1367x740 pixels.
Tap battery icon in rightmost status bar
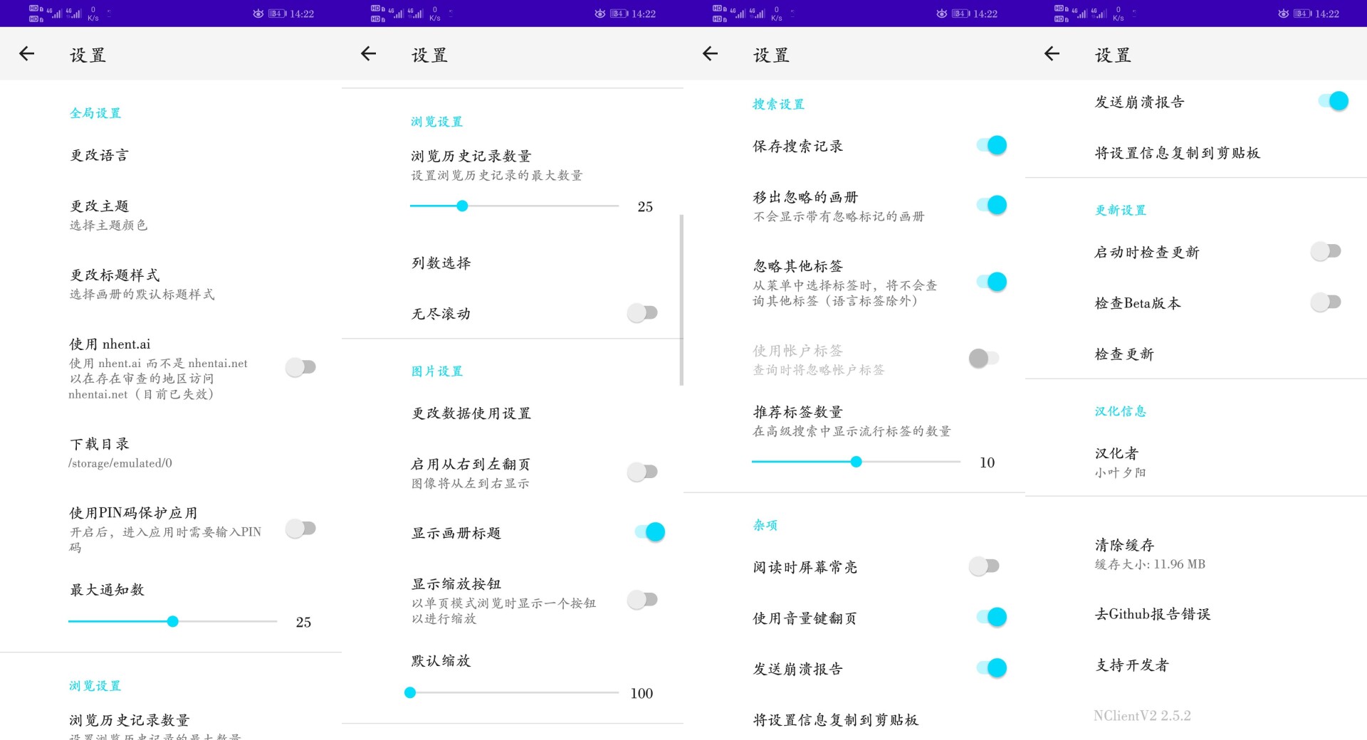[x=1303, y=14]
